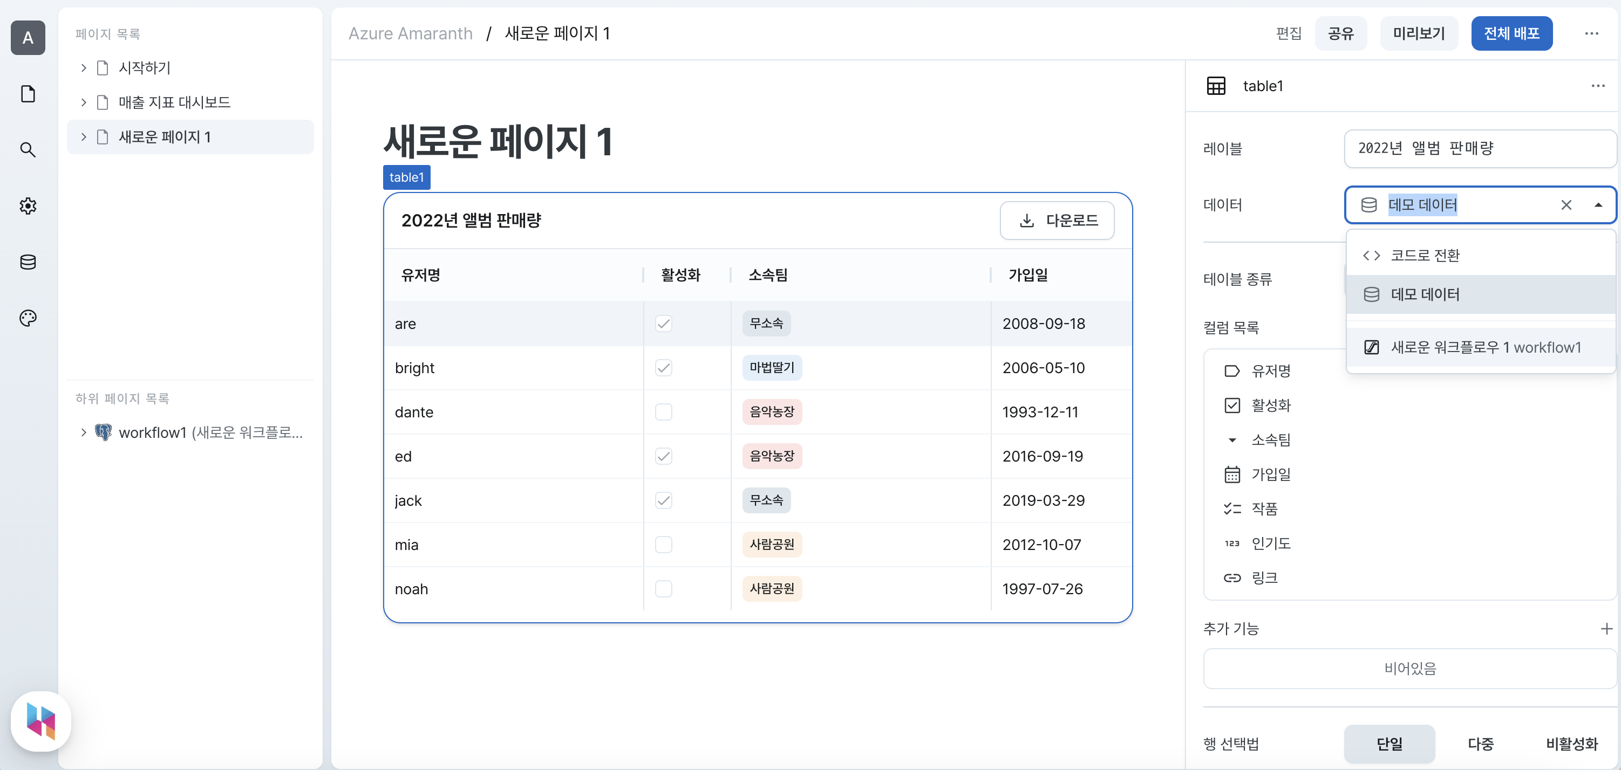Toggle 활성화 checkbox for dante
Image resolution: width=1621 pixels, height=770 pixels.
(x=663, y=412)
